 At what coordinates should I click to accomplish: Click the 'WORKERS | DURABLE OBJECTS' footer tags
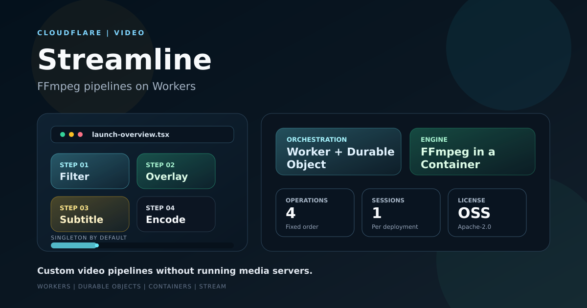click(x=132, y=286)
